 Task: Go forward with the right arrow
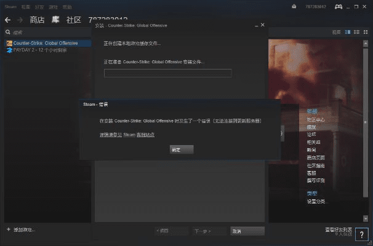(20, 20)
